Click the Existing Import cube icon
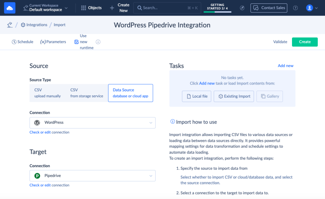Screen dimensions: 325x199 tap(221, 96)
